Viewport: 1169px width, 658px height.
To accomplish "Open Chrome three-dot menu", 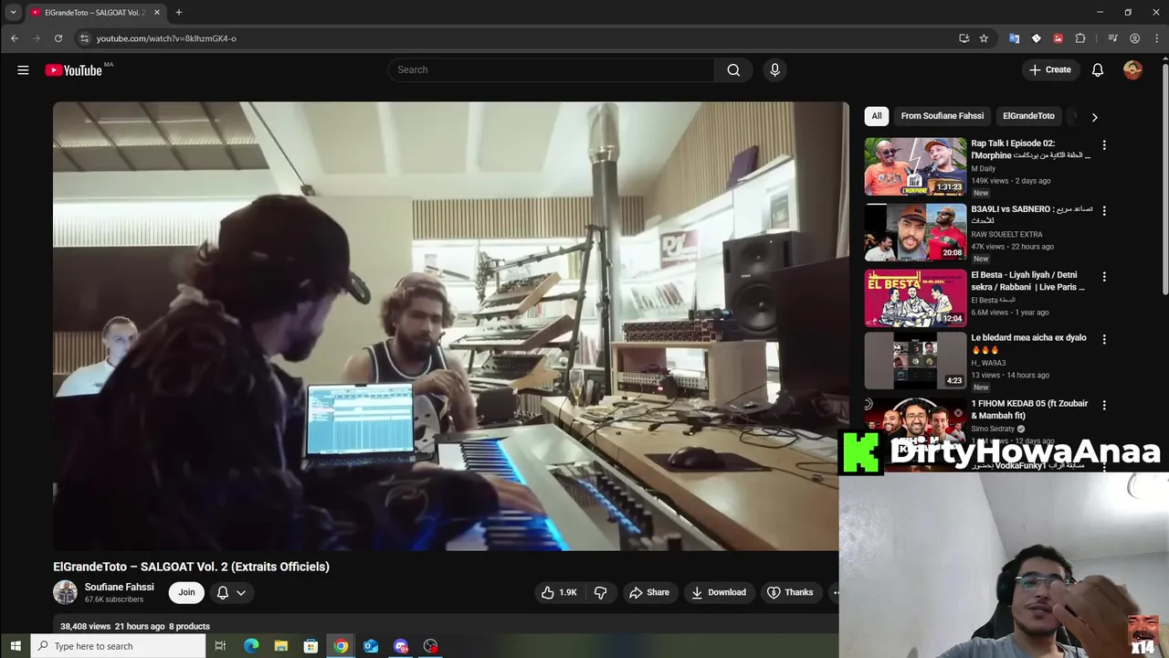I will point(1155,38).
